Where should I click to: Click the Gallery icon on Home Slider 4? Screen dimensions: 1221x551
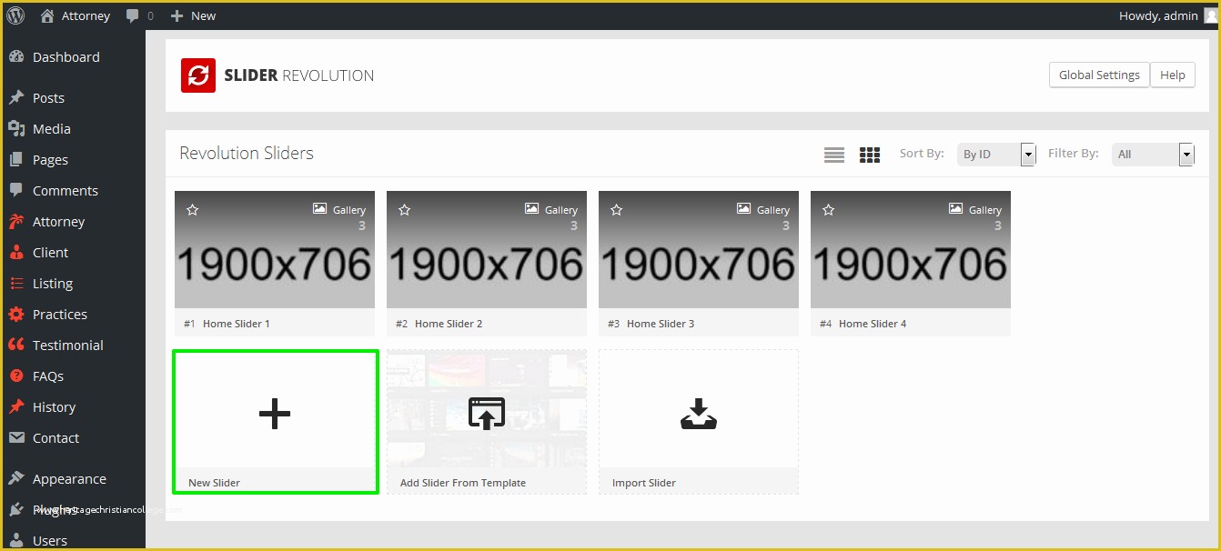pyautogui.click(x=955, y=208)
